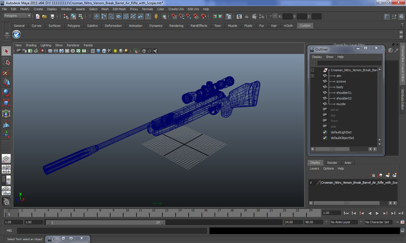Select the muzzle node in Outliner
This screenshot has width=406, height=243.
[x=341, y=104]
